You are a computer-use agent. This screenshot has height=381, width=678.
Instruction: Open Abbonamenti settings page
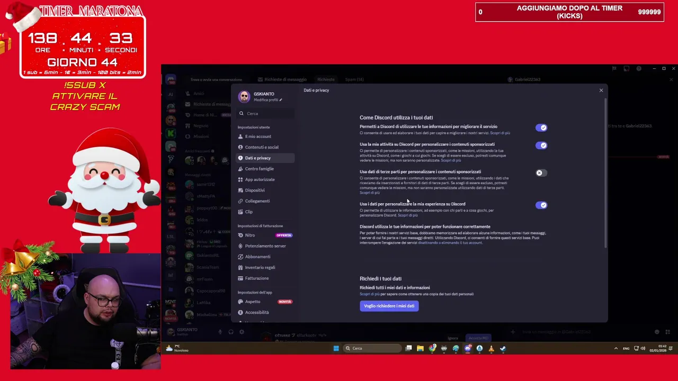[x=265, y=257]
